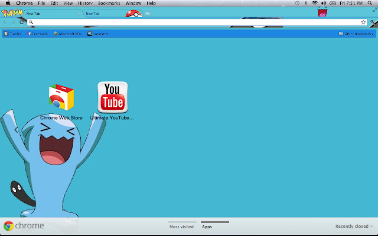Screen dimensions: 378x236
Task: Expand the Other Bookmarks folder
Action: pyautogui.click(x=356, y=34)
